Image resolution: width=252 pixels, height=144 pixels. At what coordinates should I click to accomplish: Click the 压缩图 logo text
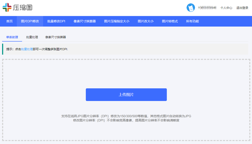click(x=23, y=7)
